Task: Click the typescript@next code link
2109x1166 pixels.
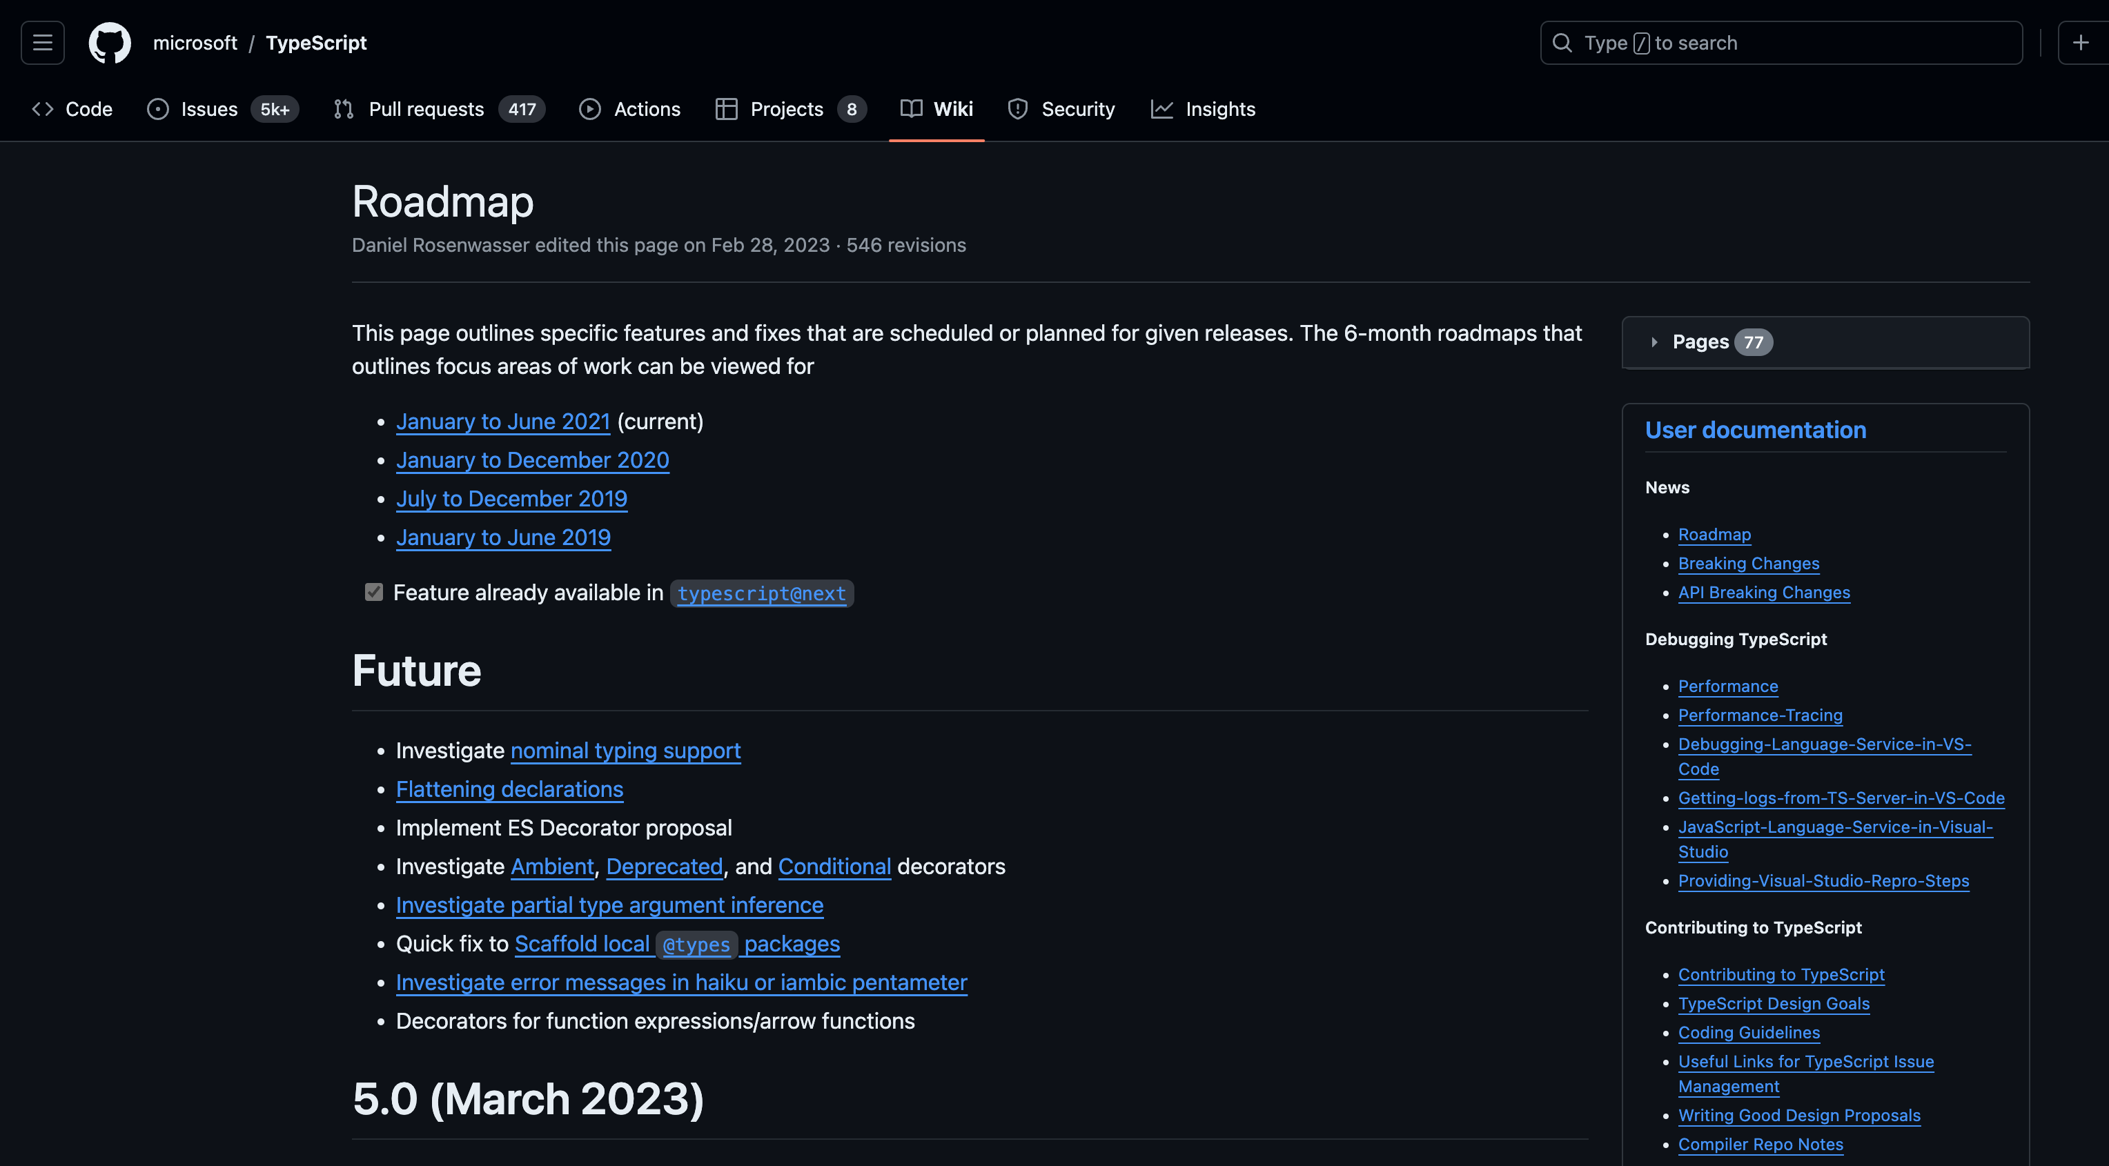Action: tap(761, 593)
